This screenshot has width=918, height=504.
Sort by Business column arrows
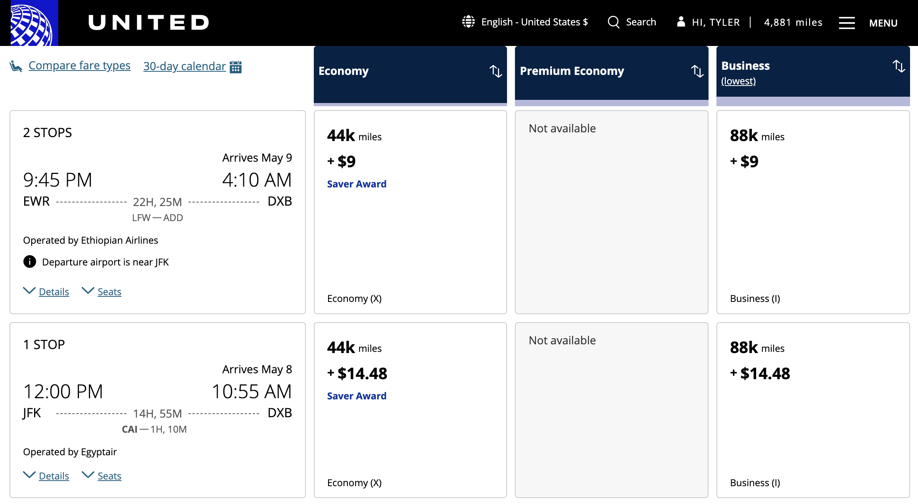pos(899,66)
